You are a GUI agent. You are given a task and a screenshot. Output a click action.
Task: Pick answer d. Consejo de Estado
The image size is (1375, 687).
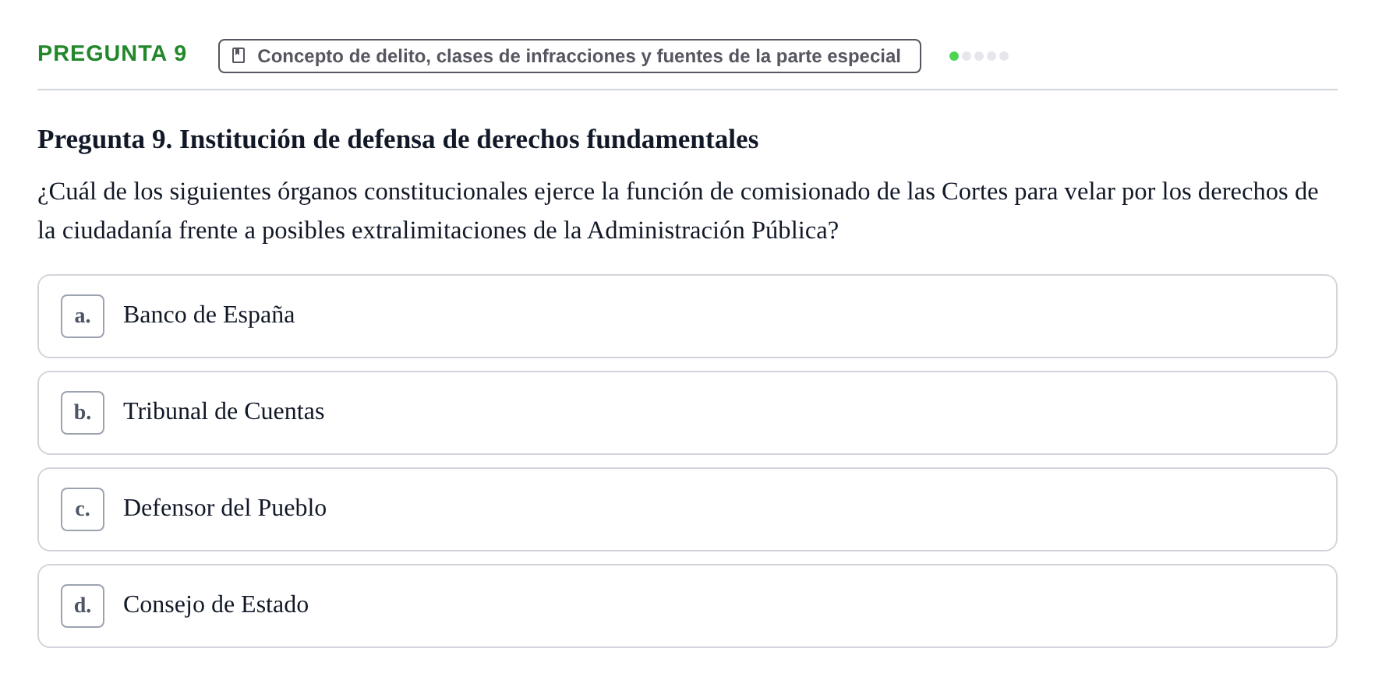pos(687,606)
